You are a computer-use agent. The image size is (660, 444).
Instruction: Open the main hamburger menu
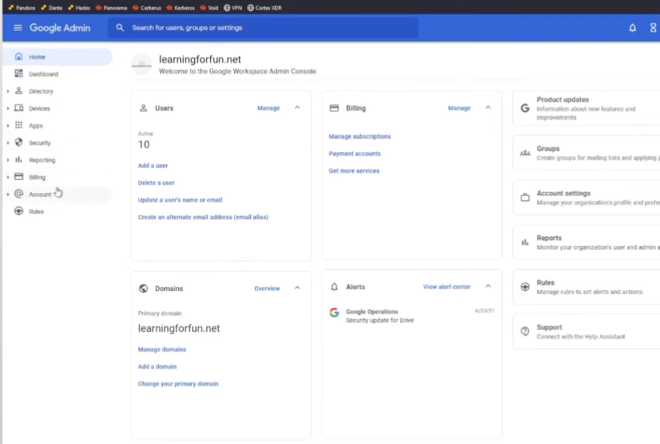pos(18,28)
